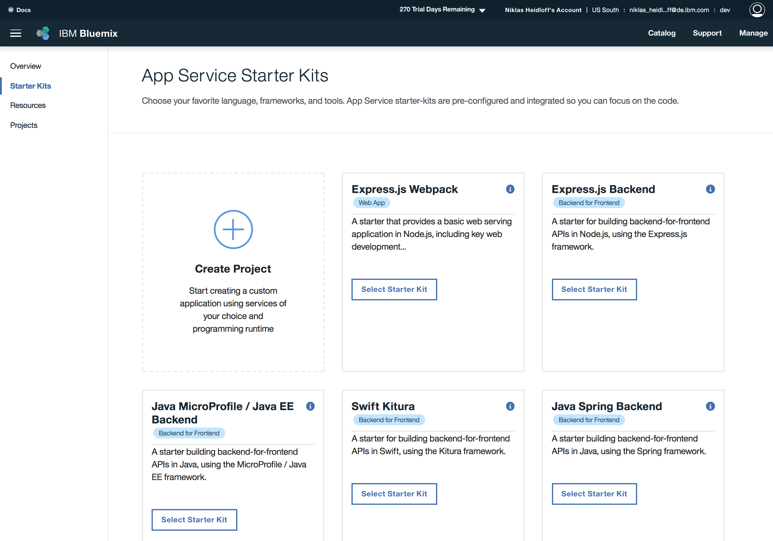The image size is (773, 541).
Task: Click Backend for Frontend tag on Java Spring
Action: pyautogui.click(x=589, y=419)
